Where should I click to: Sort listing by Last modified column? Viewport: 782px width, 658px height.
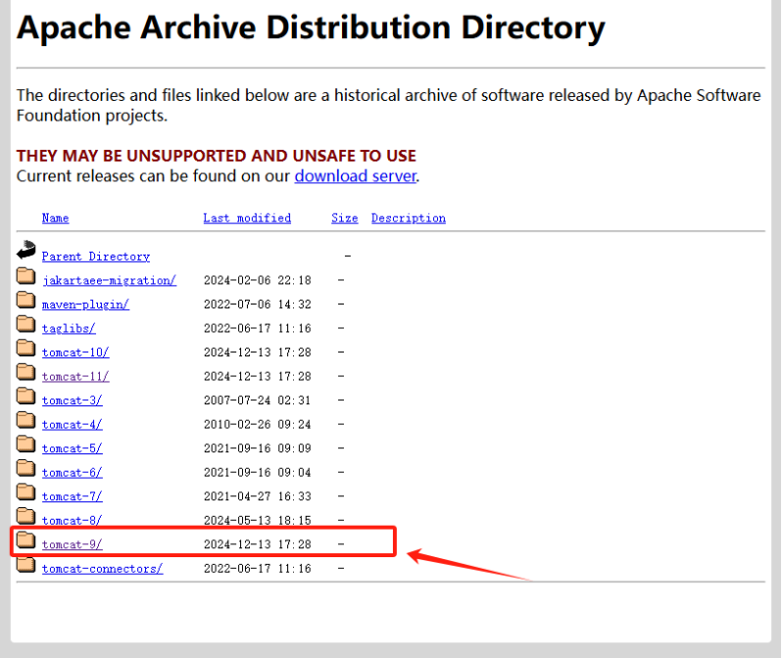point(247,218)
